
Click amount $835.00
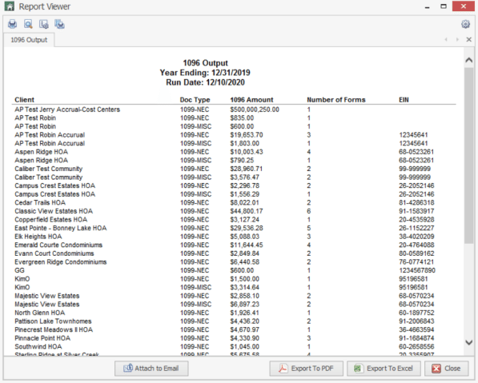tap(242, 118)
